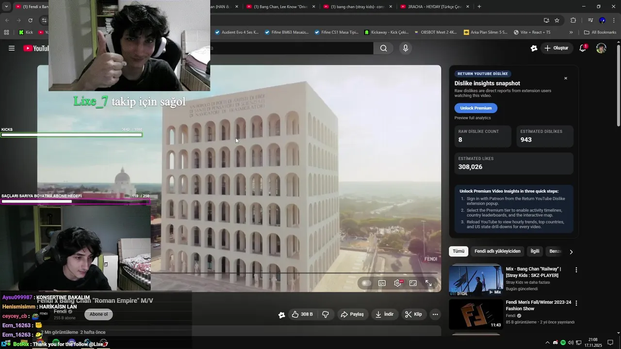Expand hidden bookmarks chevron
This screenshot has width=621, height=349.
[x=571, y=32]
